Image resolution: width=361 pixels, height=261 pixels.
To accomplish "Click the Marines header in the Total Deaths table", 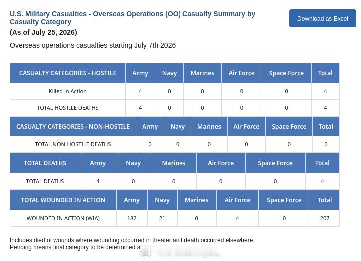I will (x=174, y=163).
